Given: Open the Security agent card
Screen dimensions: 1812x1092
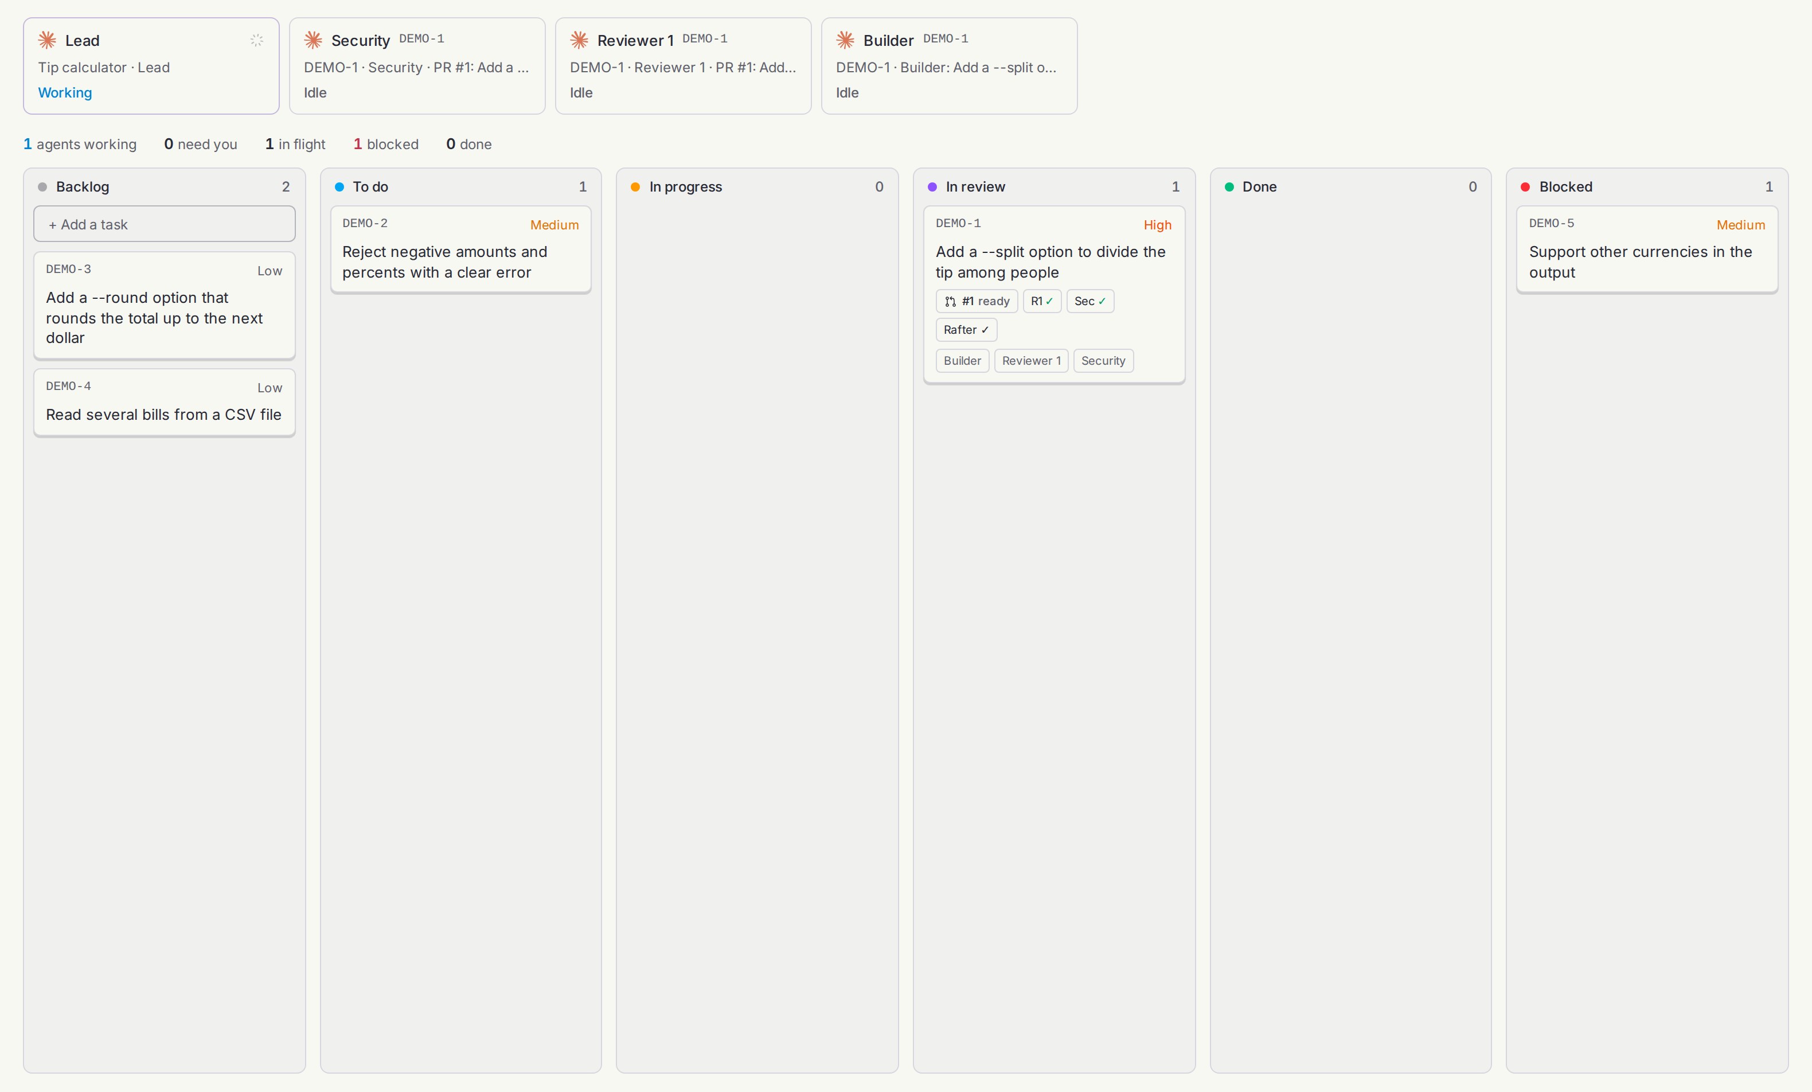Looking at the screenshot, I should tap(417, 66).
